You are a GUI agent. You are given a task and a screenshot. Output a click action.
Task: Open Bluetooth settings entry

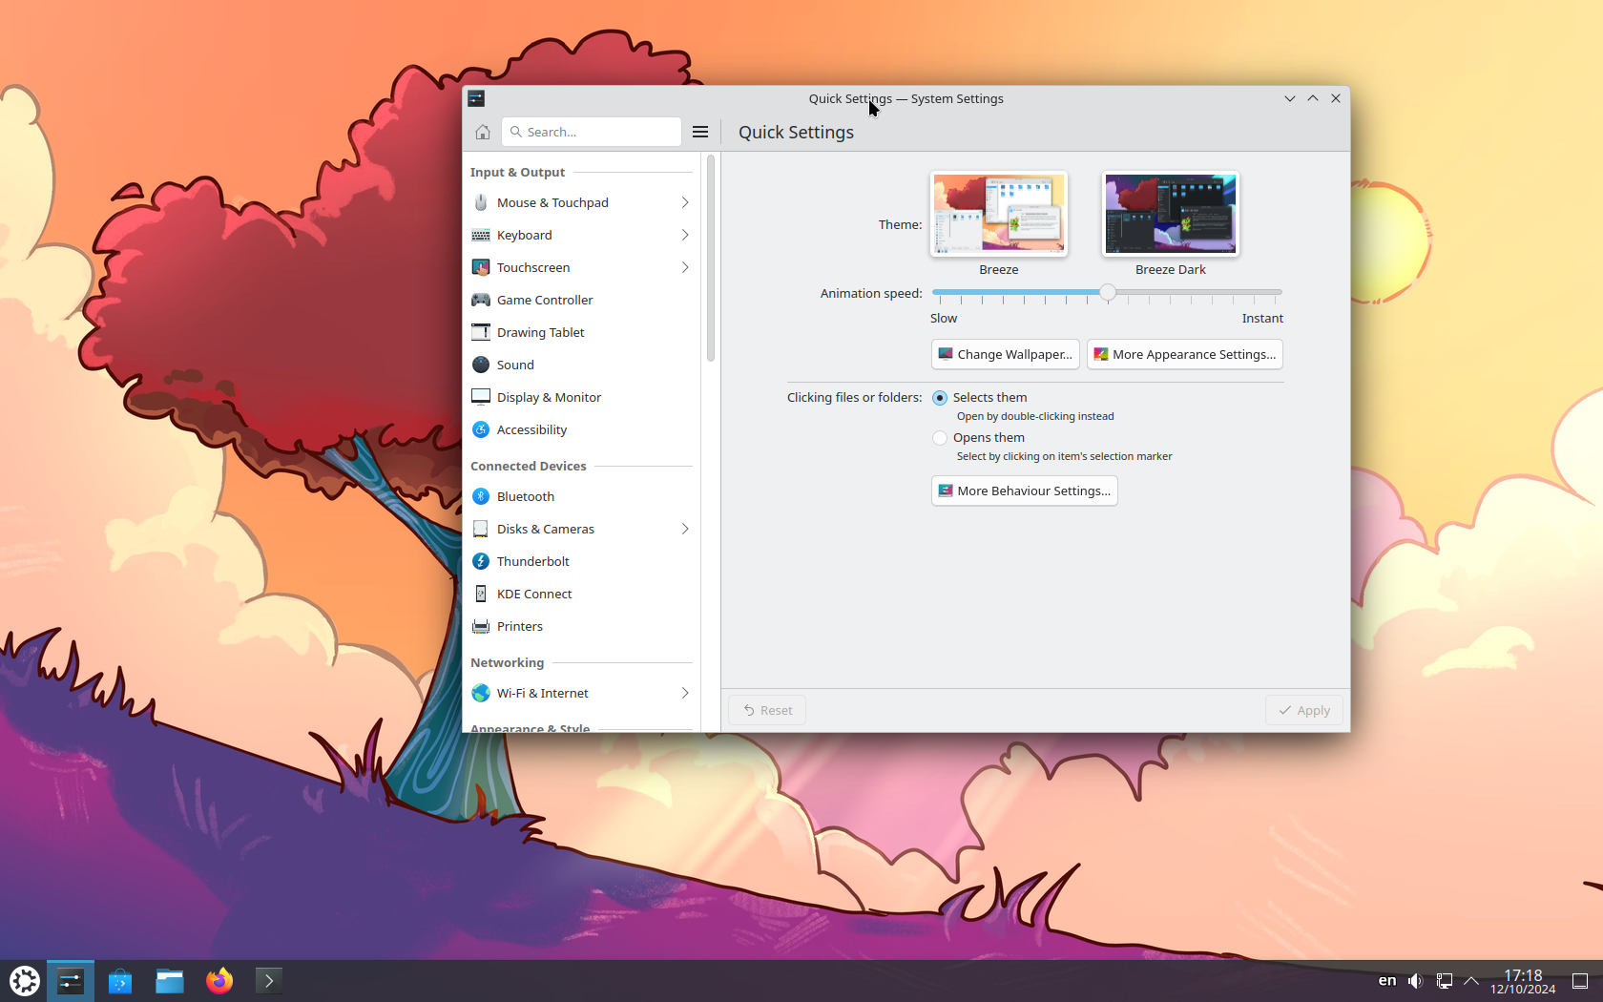click(582, 496)
